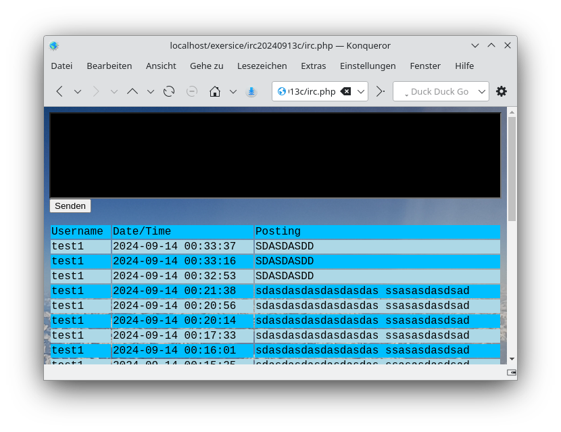Reload the page with the refresh icon
Viewport: 561px width, 432px height.
pos(168,91)
